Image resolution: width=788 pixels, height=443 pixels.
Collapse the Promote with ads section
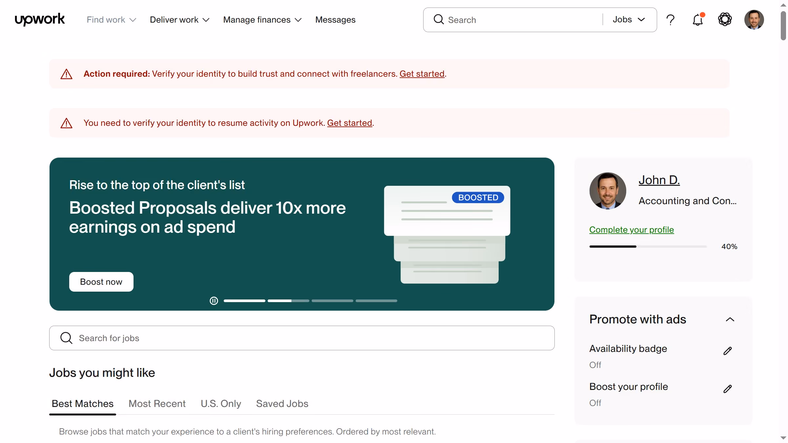point(730,319)
